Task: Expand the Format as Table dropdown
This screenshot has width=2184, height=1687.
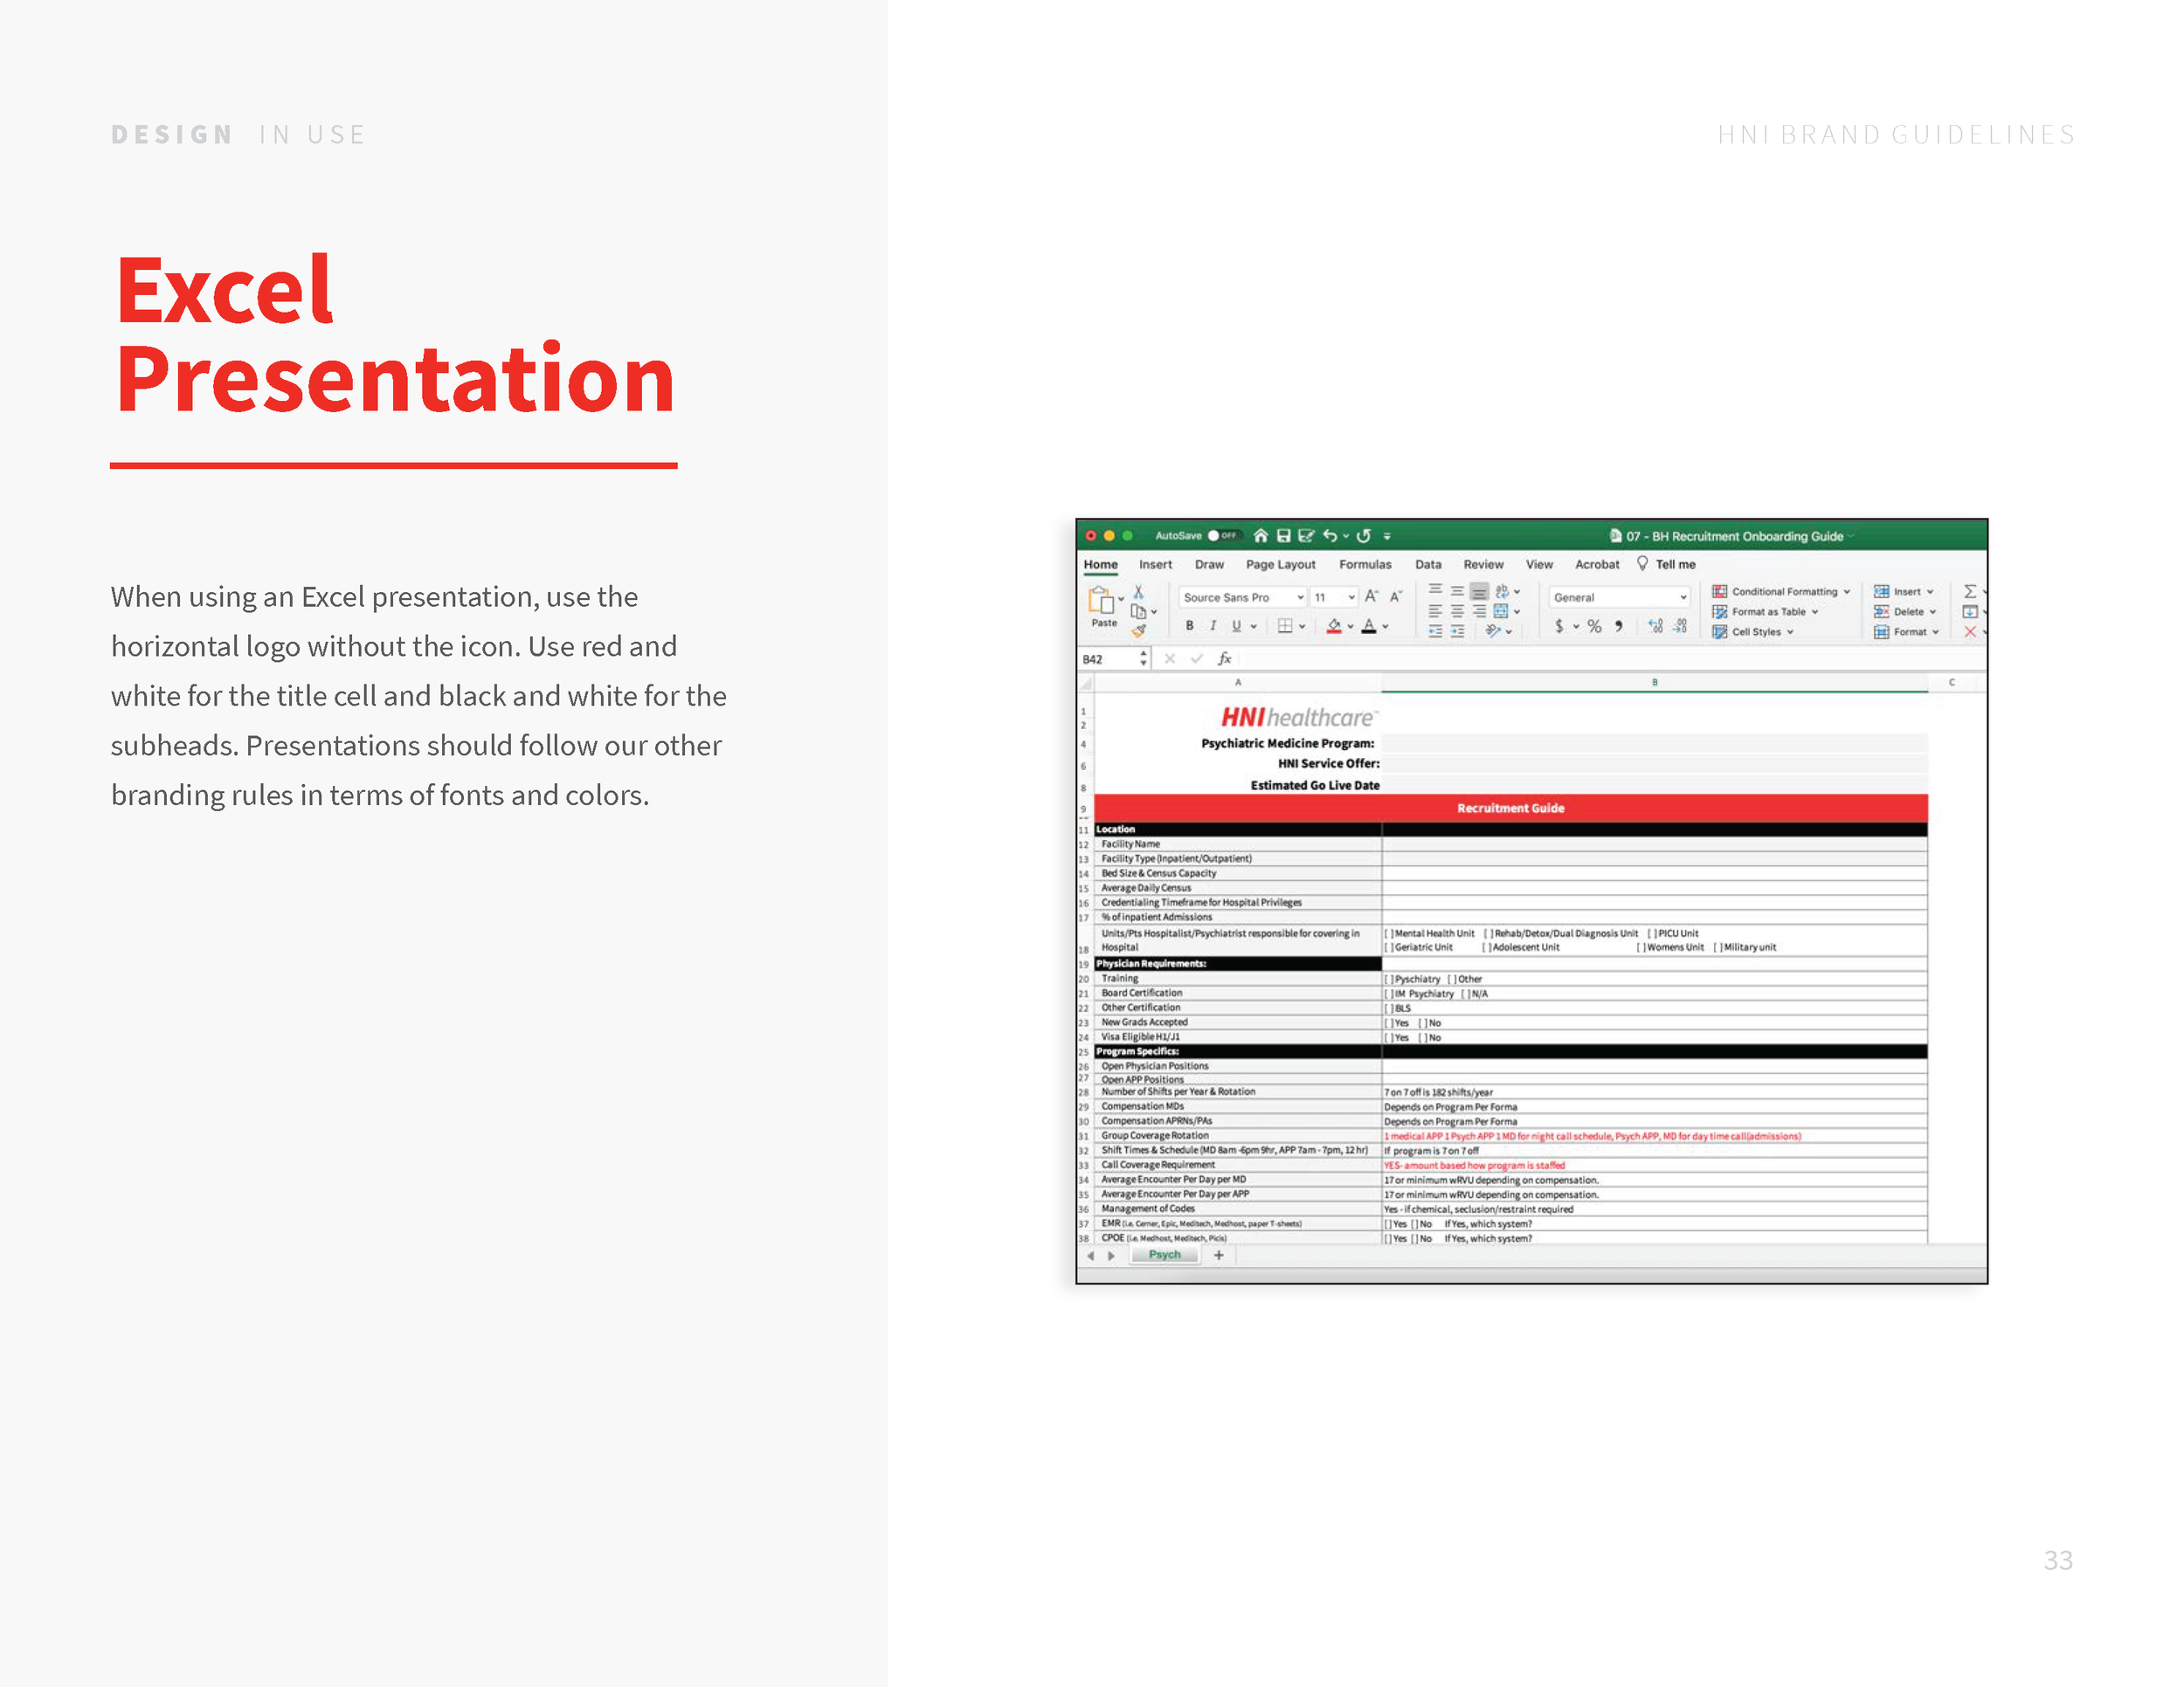Action: coord(1765,611)
